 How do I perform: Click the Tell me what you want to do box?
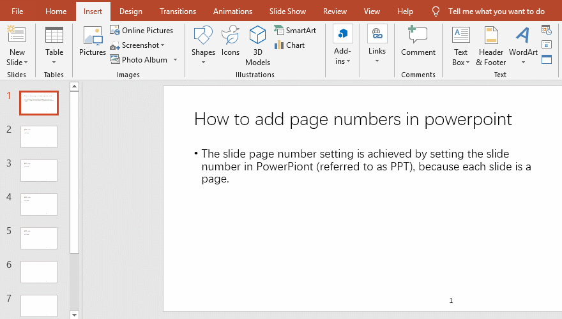(496, 11)
